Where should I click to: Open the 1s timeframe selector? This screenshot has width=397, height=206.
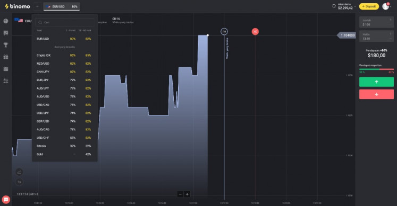19,182
